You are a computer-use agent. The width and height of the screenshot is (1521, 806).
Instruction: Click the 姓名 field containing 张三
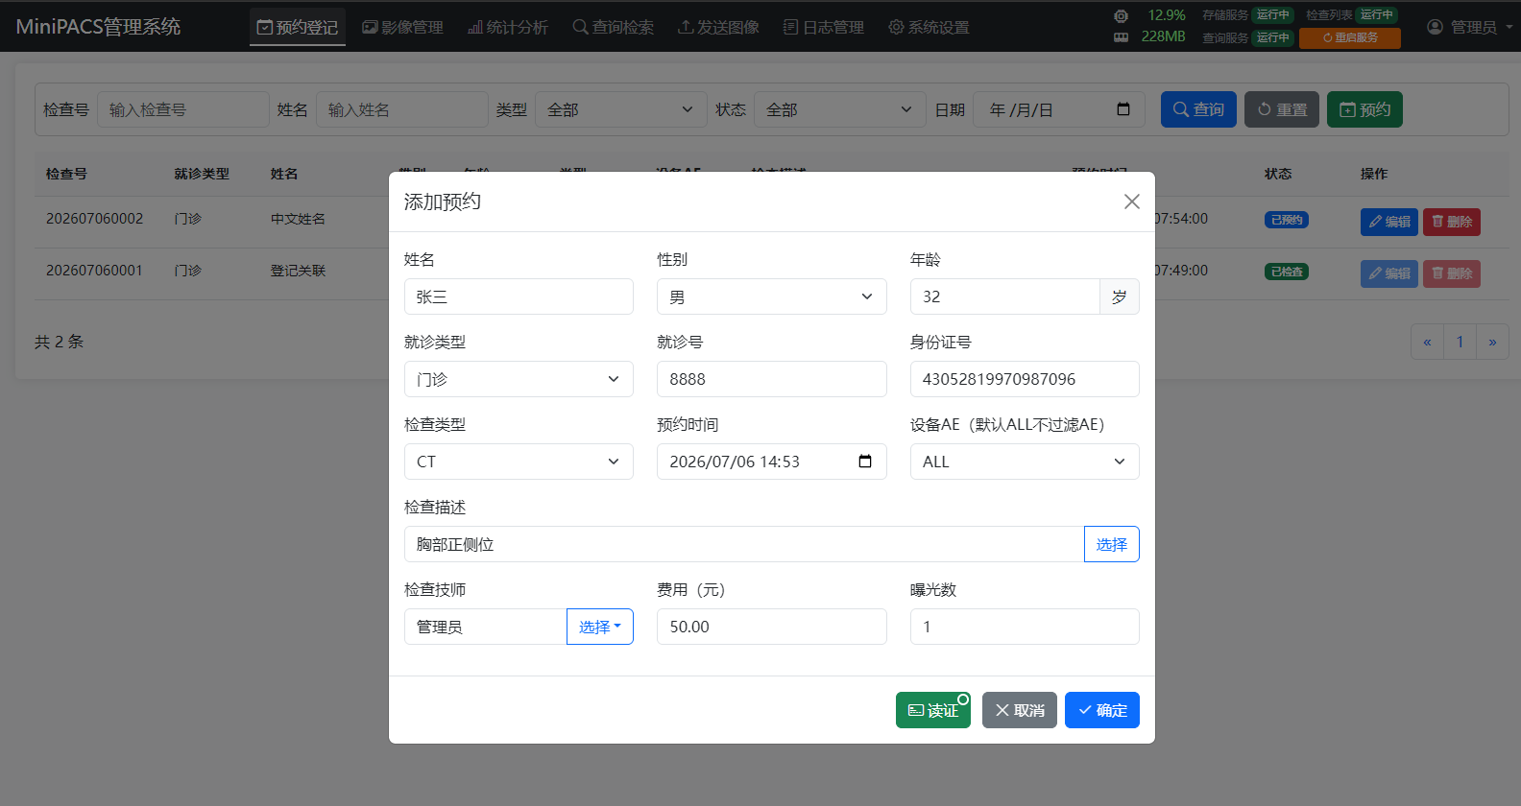519,296
